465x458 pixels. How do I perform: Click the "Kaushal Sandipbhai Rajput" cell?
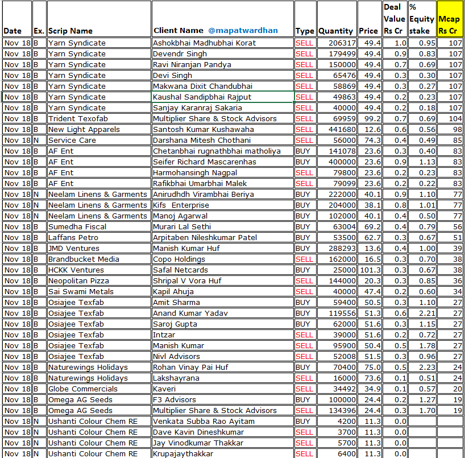pyautogui.click(x=223, y=97)
